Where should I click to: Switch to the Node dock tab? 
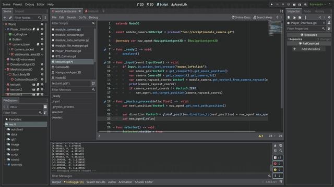(307, 11)
